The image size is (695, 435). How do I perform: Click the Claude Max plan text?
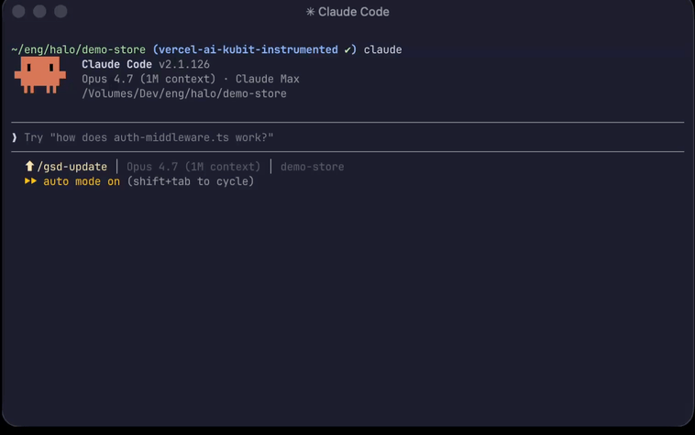click(268, 79)
